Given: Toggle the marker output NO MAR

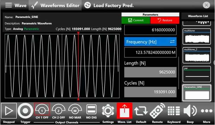Looking at the screenshot, I should tap(75, 110).
